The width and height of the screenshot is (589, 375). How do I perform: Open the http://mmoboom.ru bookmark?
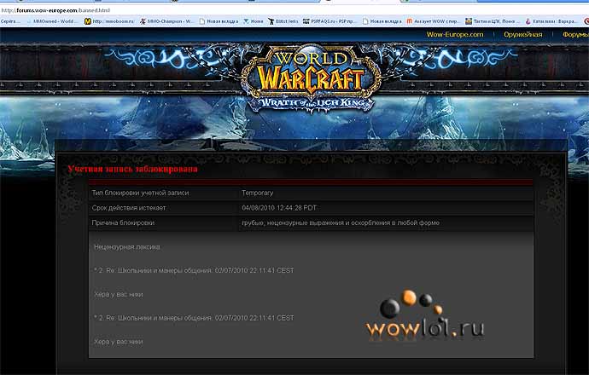(113, 21)
